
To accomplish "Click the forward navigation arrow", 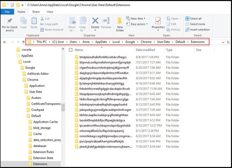I will click(x=12, y=42).
